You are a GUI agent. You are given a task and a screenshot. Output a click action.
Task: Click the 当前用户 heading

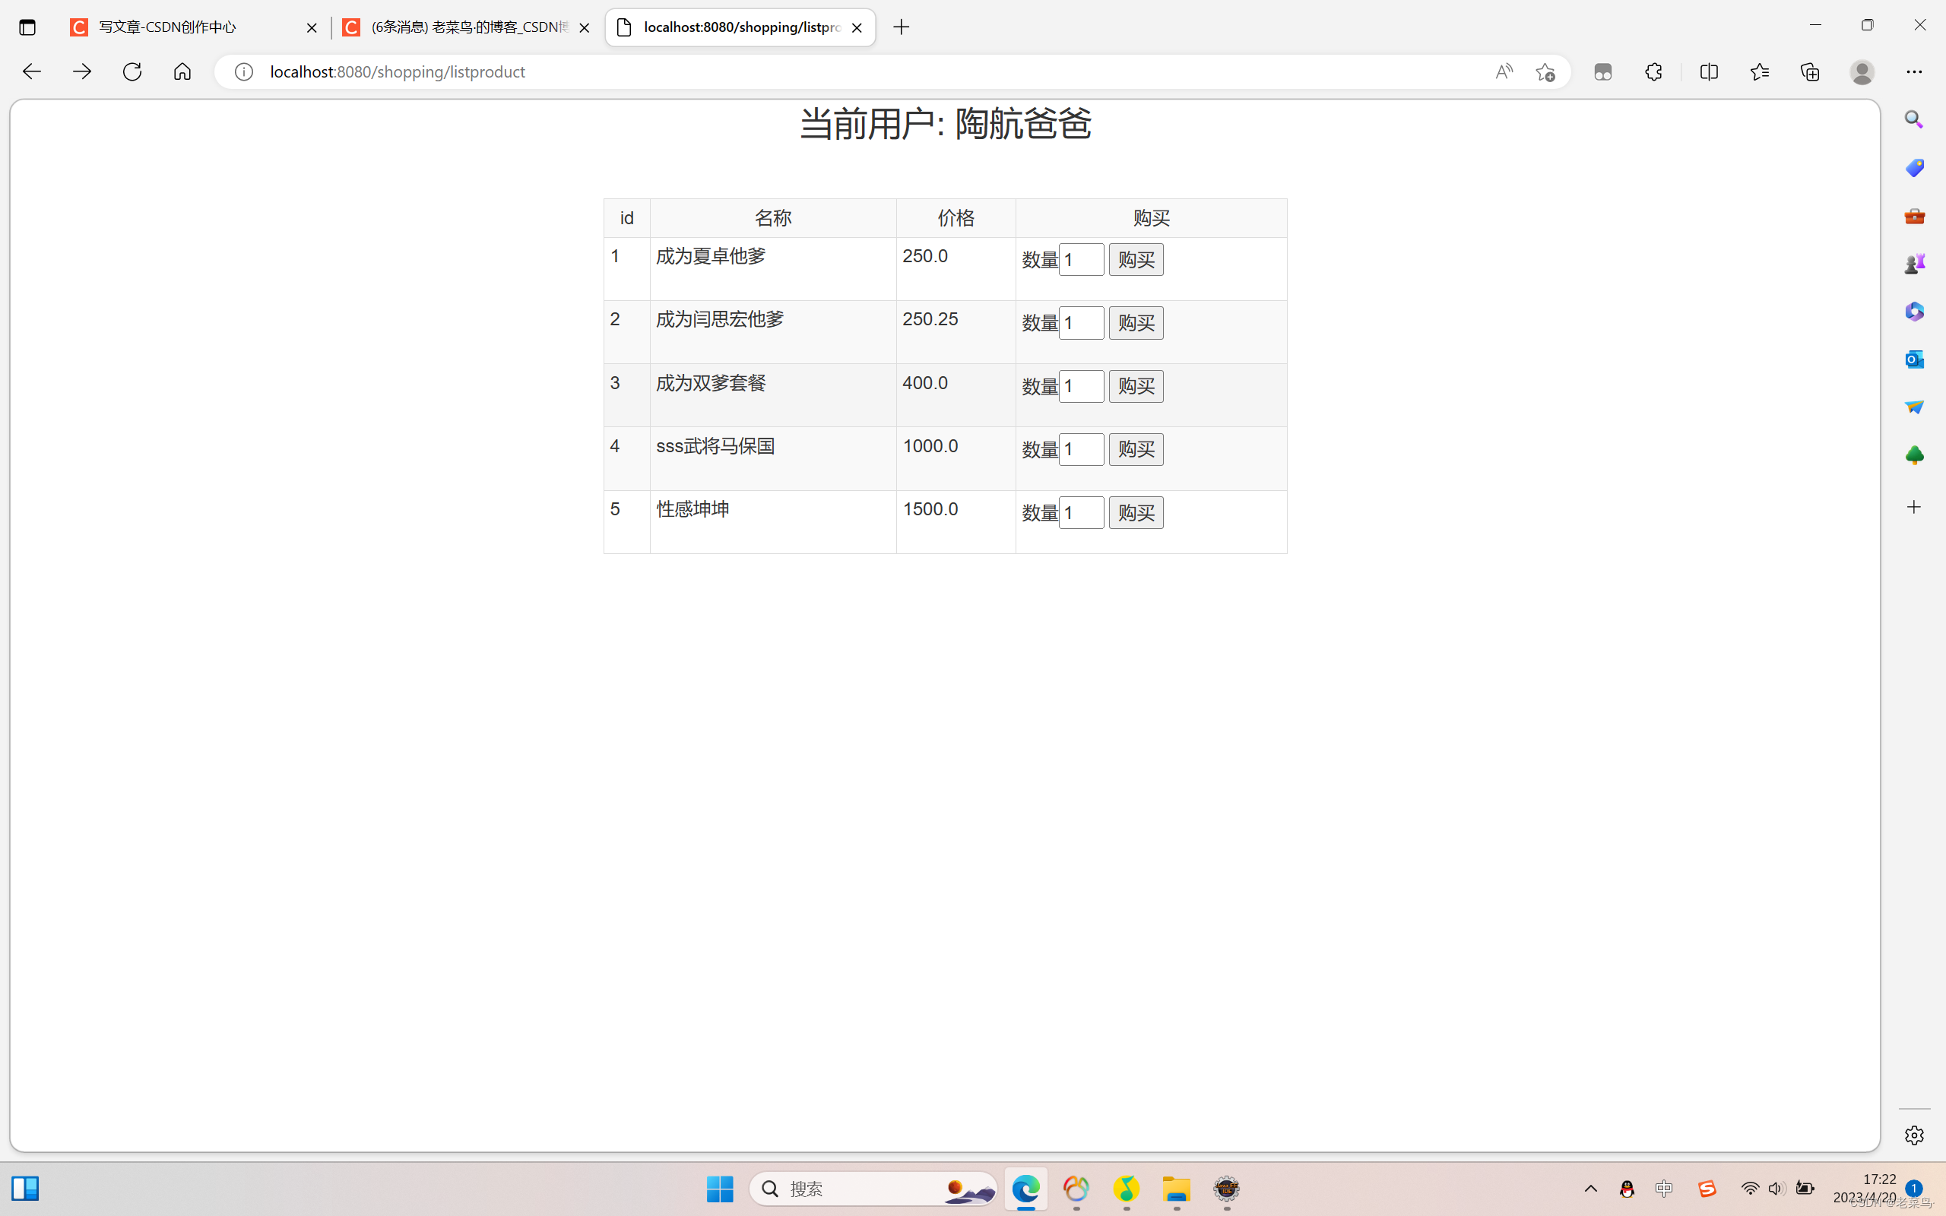tap(945, 124)
